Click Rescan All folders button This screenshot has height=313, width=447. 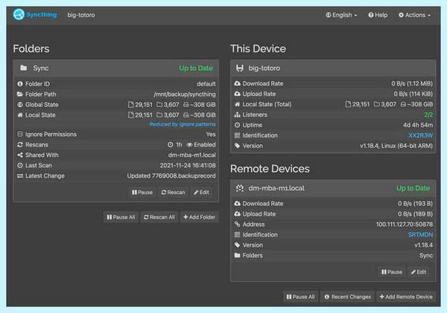click(159, 217)
